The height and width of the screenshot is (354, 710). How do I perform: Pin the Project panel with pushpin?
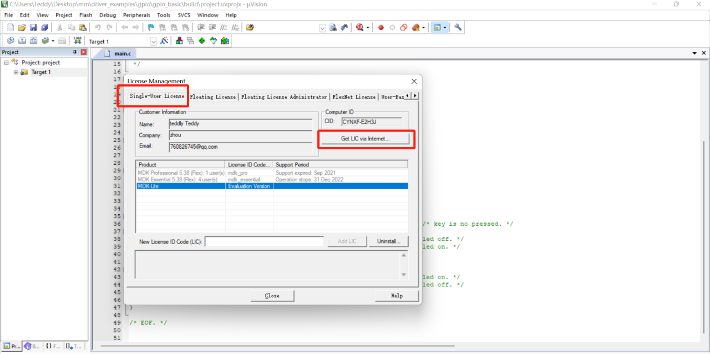(75, 52)
